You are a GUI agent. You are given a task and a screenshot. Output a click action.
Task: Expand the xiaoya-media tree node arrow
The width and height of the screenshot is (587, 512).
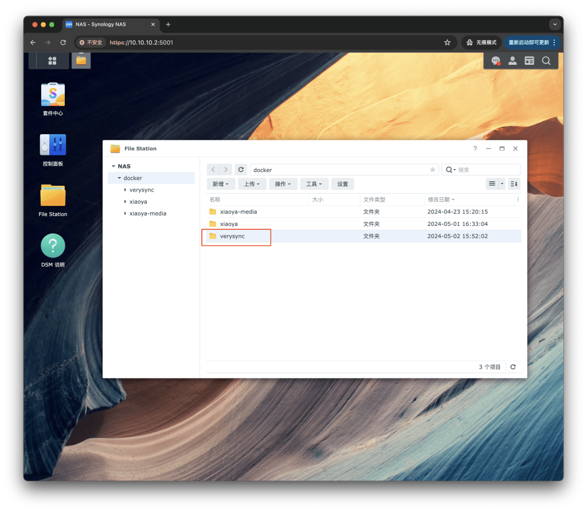click(125, 213)
